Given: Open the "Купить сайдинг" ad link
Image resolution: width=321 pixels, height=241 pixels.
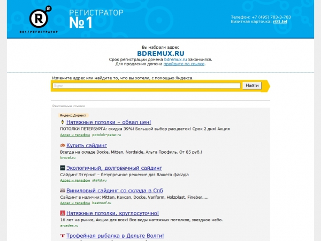Looking at the screenshot, I should coord(86,145).
